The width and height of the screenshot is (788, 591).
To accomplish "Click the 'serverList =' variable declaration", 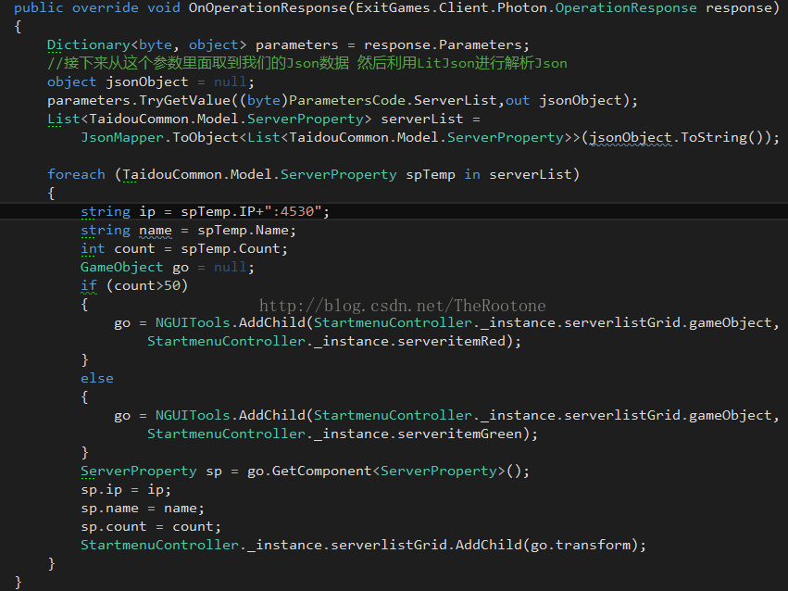I will pos(431,119).
